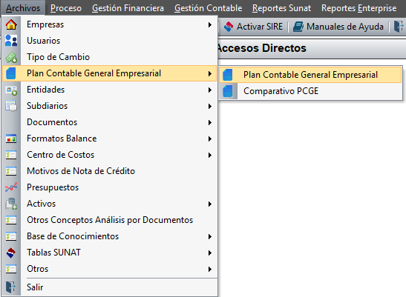
Task: Open Manuales de Ayuda from the toolbar
Action: coord(338,27)
